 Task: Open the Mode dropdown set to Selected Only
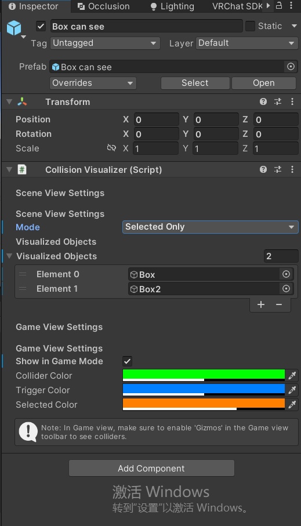[x=211, y=227]
